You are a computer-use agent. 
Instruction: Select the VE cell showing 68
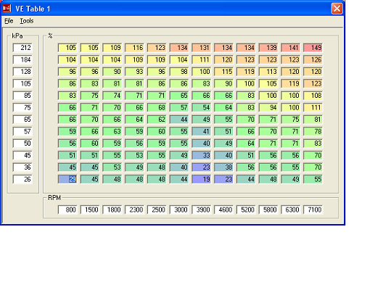tap(157, 107)
